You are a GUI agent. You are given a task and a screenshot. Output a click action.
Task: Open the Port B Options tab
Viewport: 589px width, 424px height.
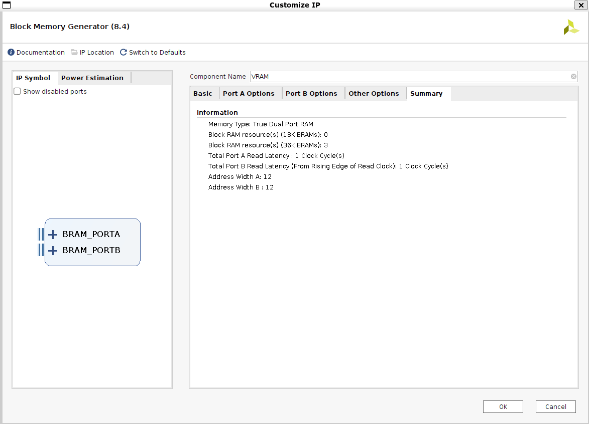pyautogui.click(x=311, y=93)
